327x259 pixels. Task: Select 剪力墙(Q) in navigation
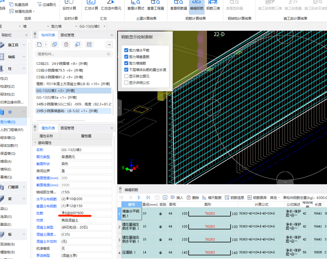point(13,122)
